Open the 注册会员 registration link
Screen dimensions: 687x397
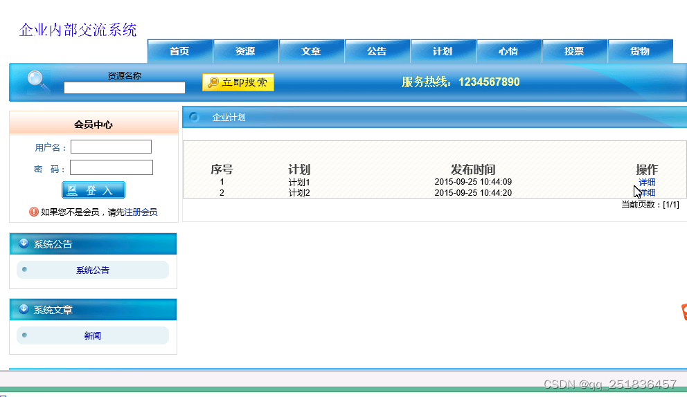(x=141, y=212)
